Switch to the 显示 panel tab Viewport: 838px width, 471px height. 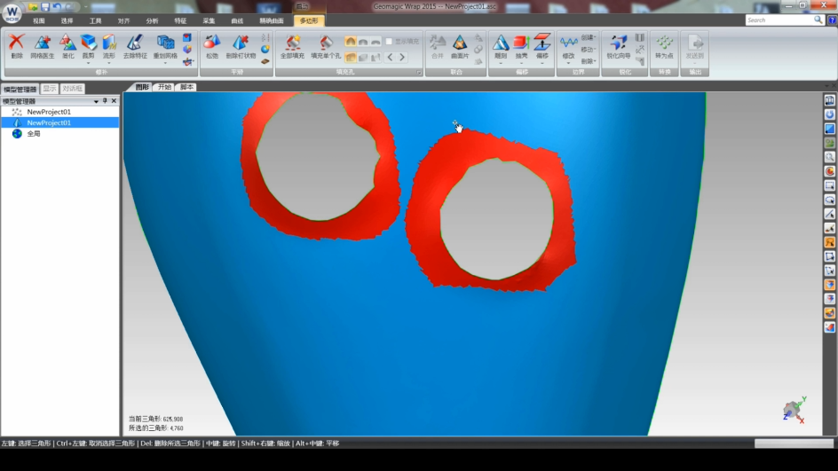coord(50,89)
